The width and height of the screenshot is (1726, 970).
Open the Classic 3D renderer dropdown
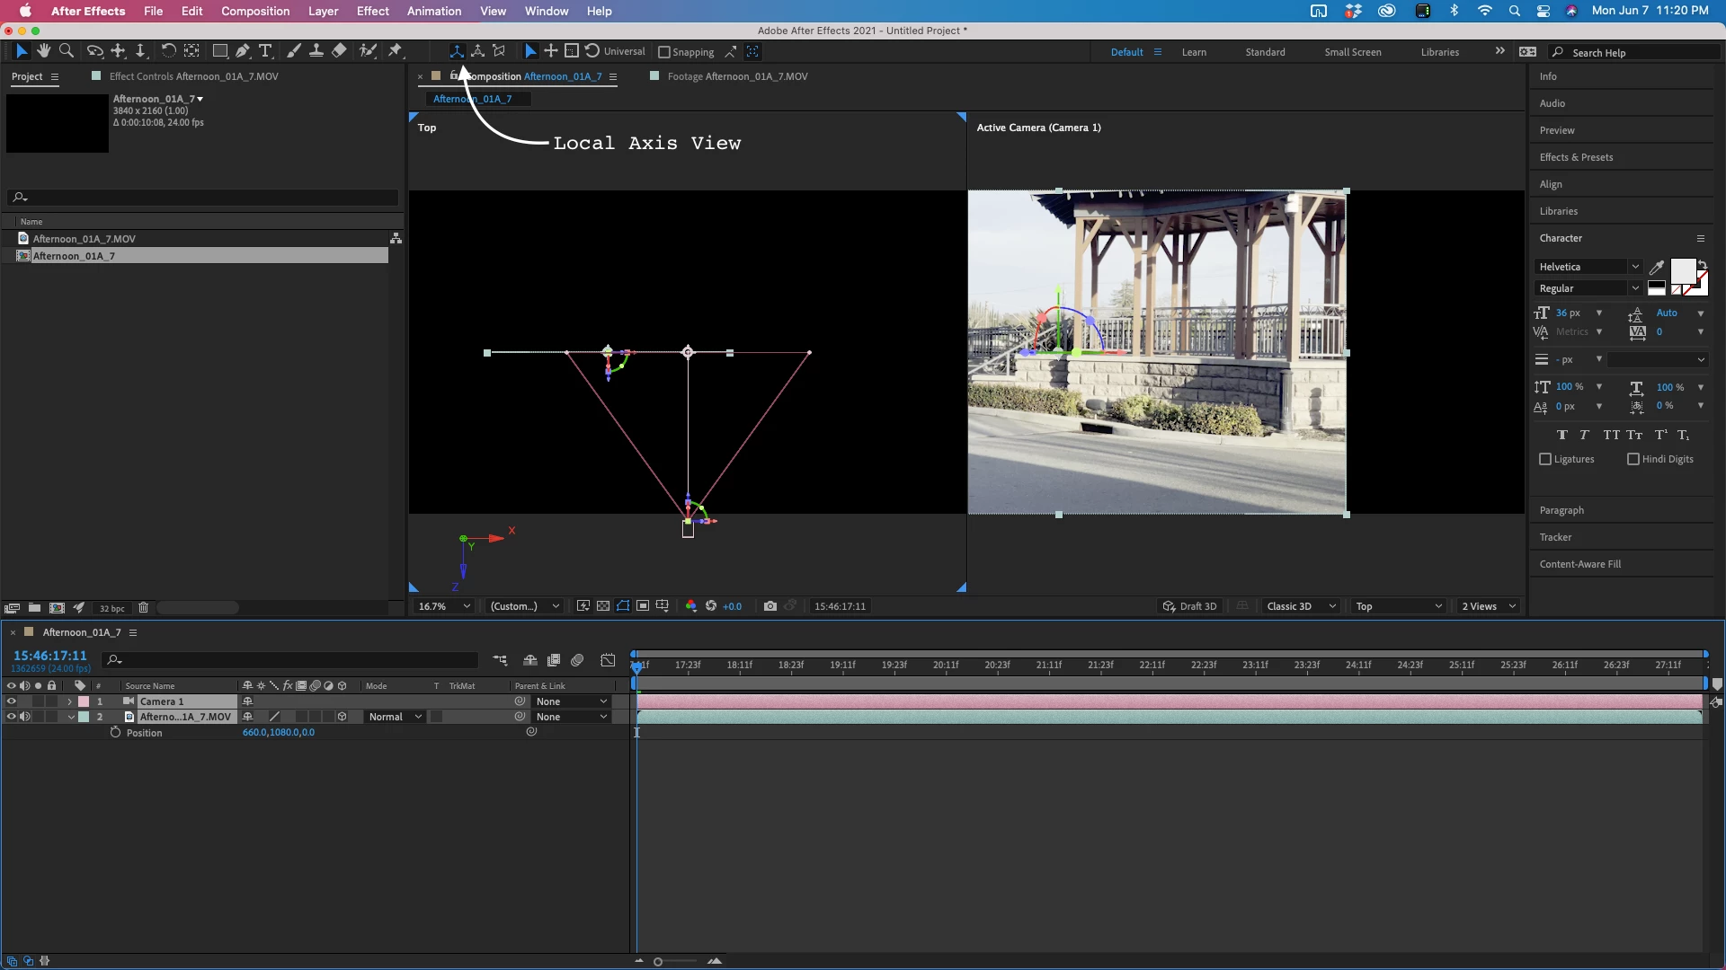(x=1301, y=606)
